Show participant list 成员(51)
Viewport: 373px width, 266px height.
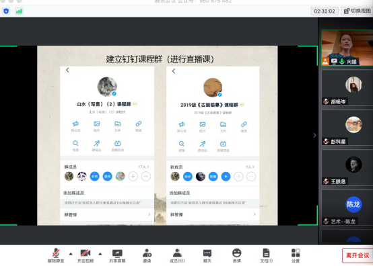point(177,255)
